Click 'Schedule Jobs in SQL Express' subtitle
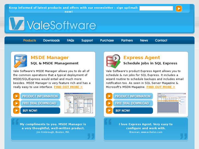This screenshot has width=199, height=149. click(150, 63)
